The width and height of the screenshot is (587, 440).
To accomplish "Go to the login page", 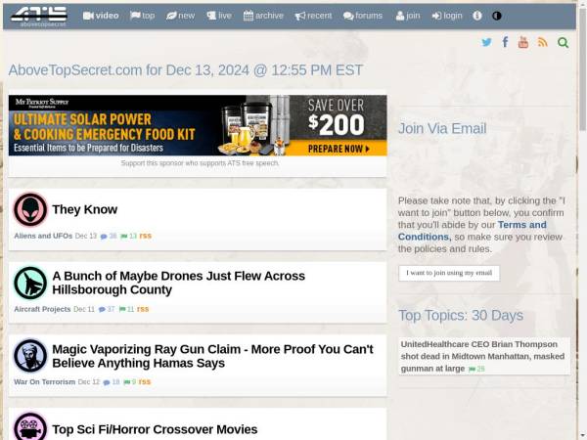I will tap(446, 16).
